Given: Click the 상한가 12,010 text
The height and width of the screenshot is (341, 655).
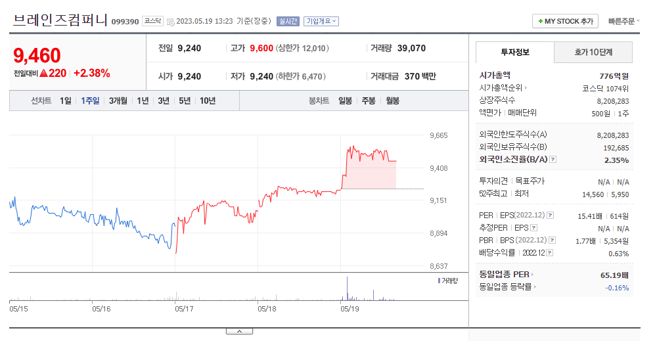Looking at the screenshot, I should click(x=302, y=48).
